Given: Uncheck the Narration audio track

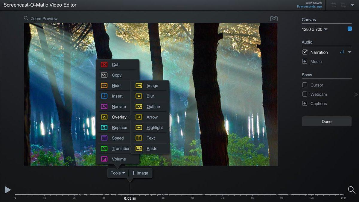Looking at the screenshot, I should (305, 52).
